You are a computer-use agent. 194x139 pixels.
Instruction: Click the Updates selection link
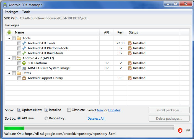[x=114, y=110]
